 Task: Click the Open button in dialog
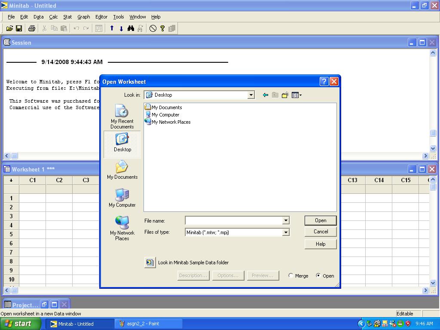pos(321,220)
